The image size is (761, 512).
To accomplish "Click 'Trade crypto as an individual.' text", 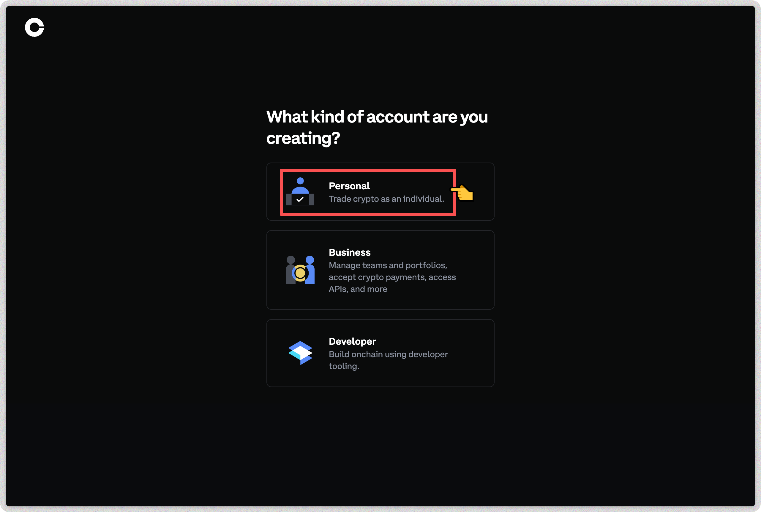I will click(x=386, y=199).
